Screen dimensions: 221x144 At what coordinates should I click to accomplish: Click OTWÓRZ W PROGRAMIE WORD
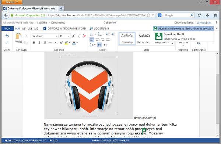point(65,29)
